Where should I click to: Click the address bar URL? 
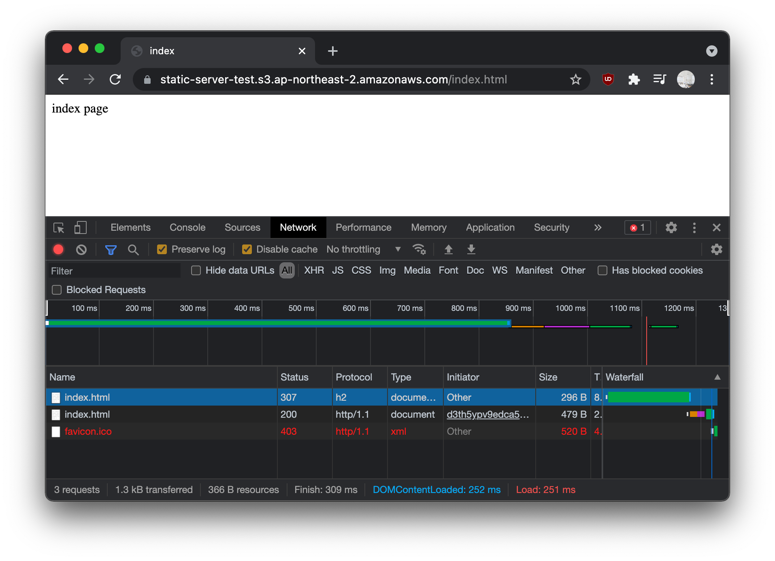point(333,79)
